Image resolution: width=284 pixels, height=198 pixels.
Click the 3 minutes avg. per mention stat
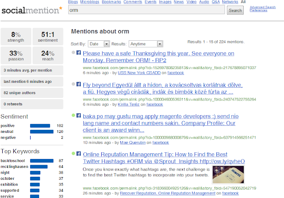coord(32,70)
